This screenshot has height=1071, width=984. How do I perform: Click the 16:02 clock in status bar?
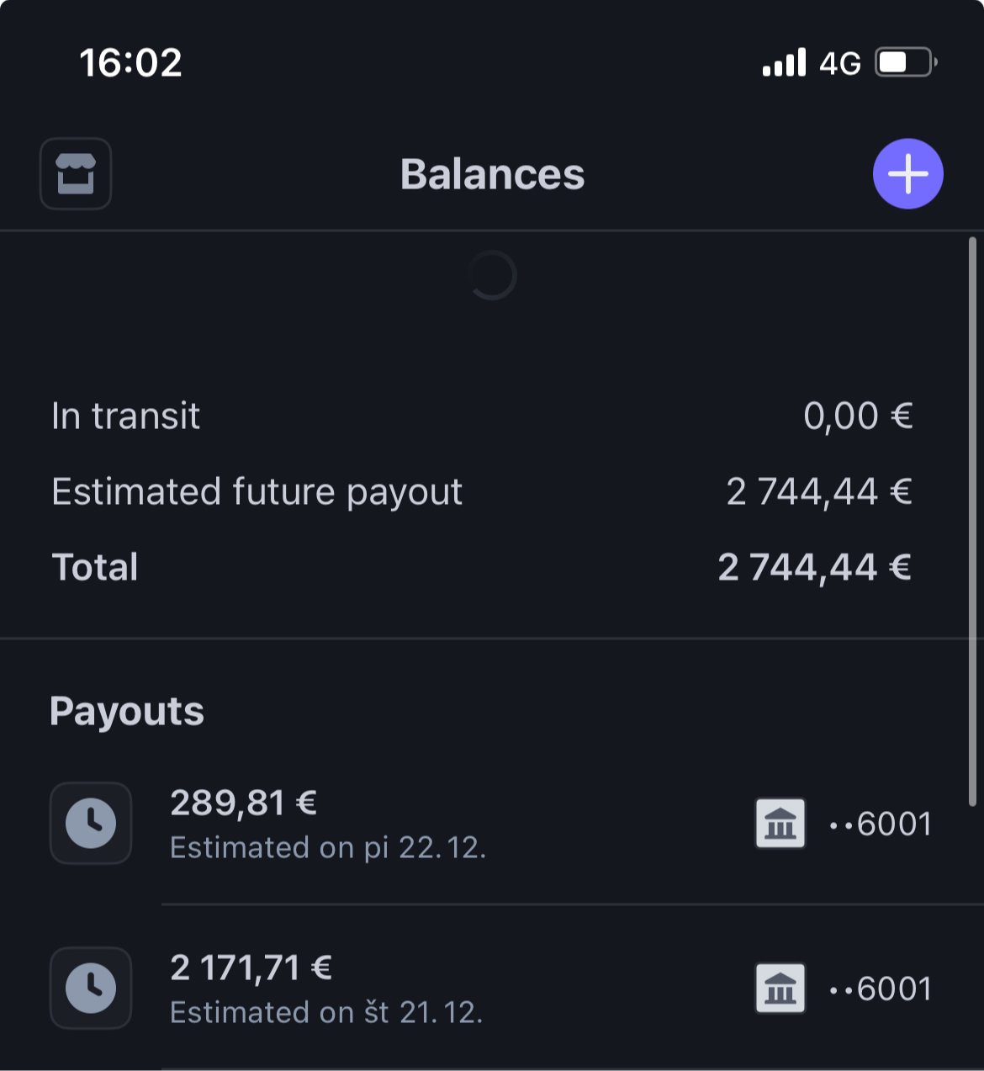pyautogui.click(x=130, y=63)
